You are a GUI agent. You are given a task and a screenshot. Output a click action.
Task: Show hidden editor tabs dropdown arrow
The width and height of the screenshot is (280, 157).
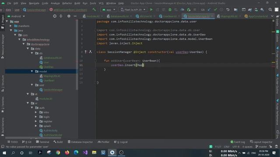[272, 16]
